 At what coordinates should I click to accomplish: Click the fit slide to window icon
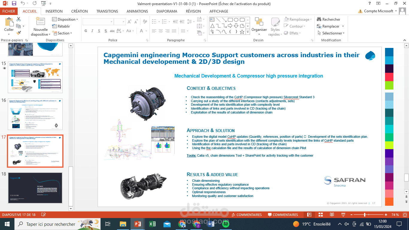[404, 215]
